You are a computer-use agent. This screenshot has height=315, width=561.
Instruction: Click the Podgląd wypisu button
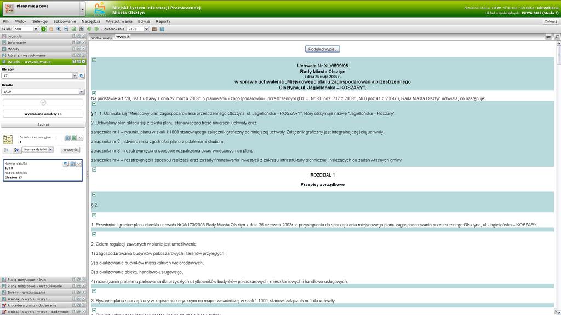[322, 49]
